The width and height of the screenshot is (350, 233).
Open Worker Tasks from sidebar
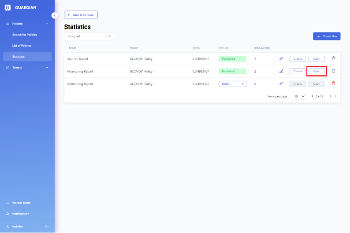[21, 203]
